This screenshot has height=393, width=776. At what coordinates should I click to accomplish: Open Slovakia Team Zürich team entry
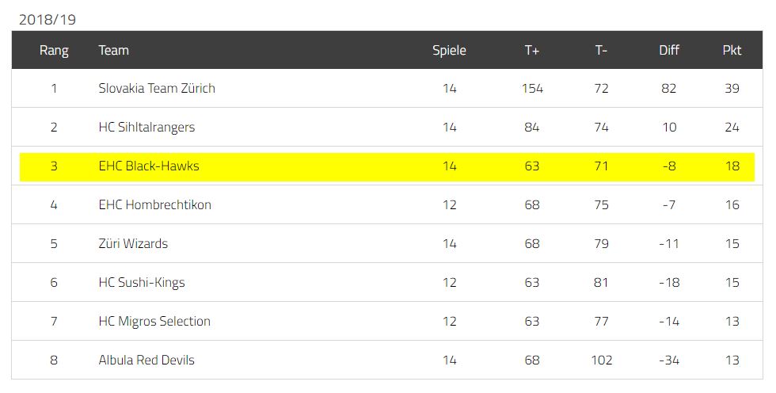(x=157, y=88)
